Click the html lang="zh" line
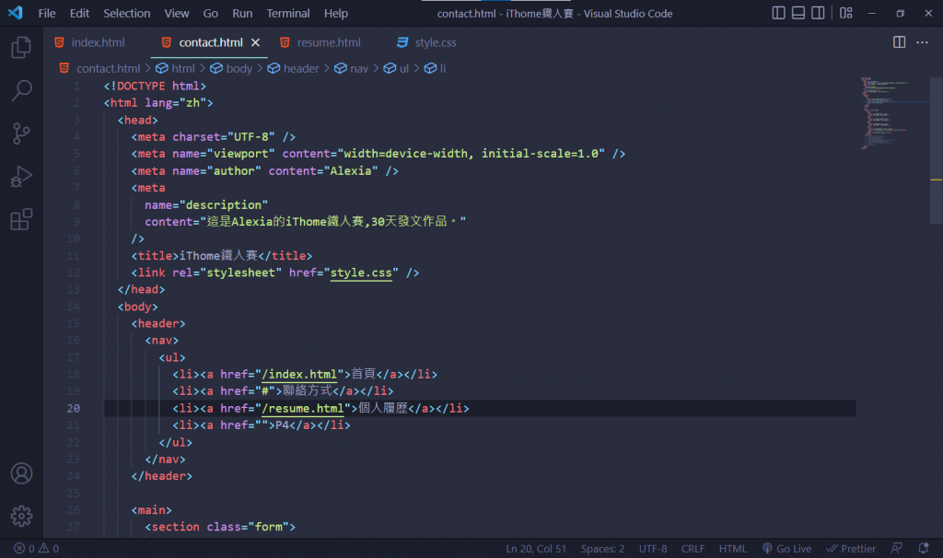The width and height of the screenshot is (943, 558). (x=158, y=103)
